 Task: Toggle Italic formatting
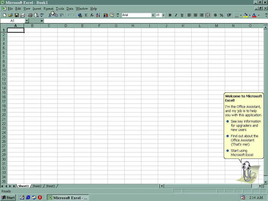pos(176,15)
